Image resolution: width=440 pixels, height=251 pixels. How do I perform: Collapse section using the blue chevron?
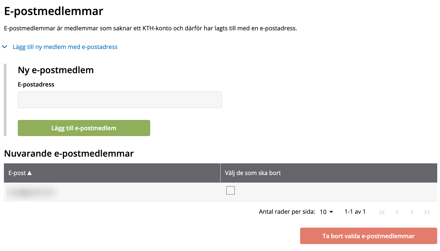tap(5, 47)
